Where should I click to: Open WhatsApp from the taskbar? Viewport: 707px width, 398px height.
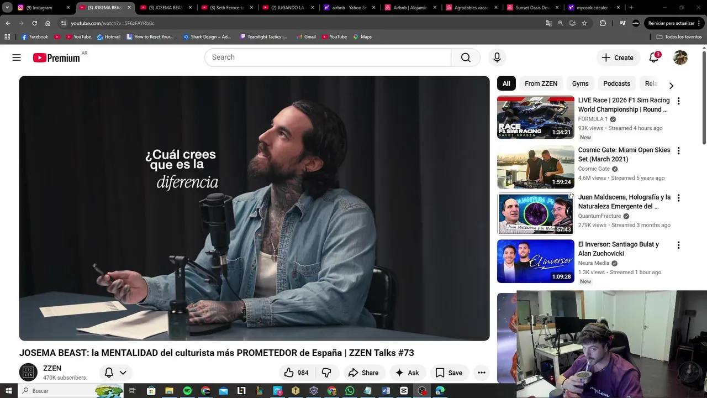[x=350, y=390]
